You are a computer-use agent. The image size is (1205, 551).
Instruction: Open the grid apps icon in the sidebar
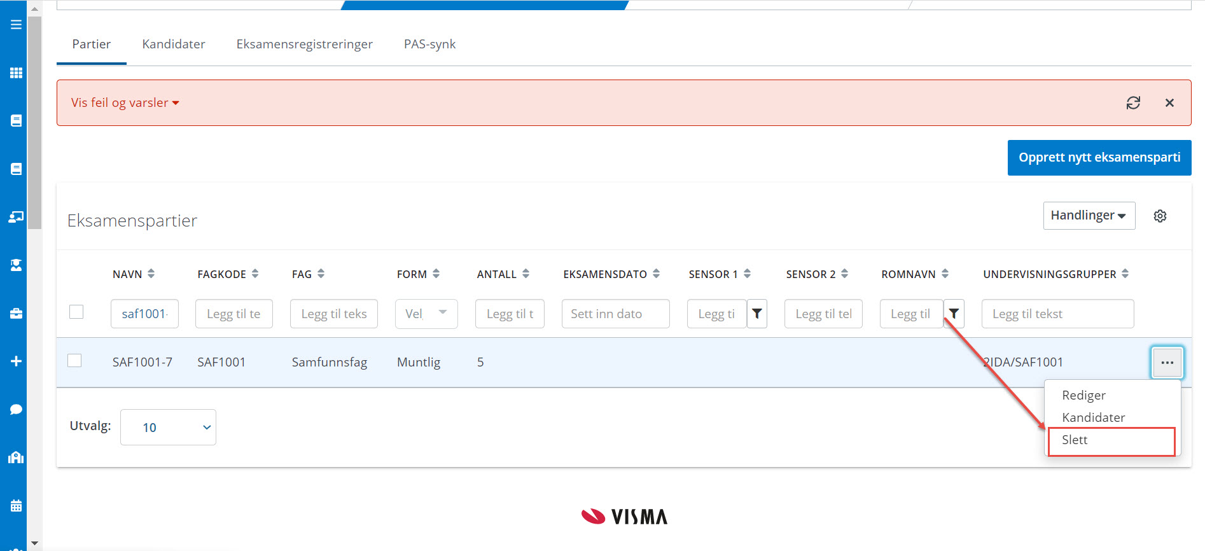pos(16,73)
